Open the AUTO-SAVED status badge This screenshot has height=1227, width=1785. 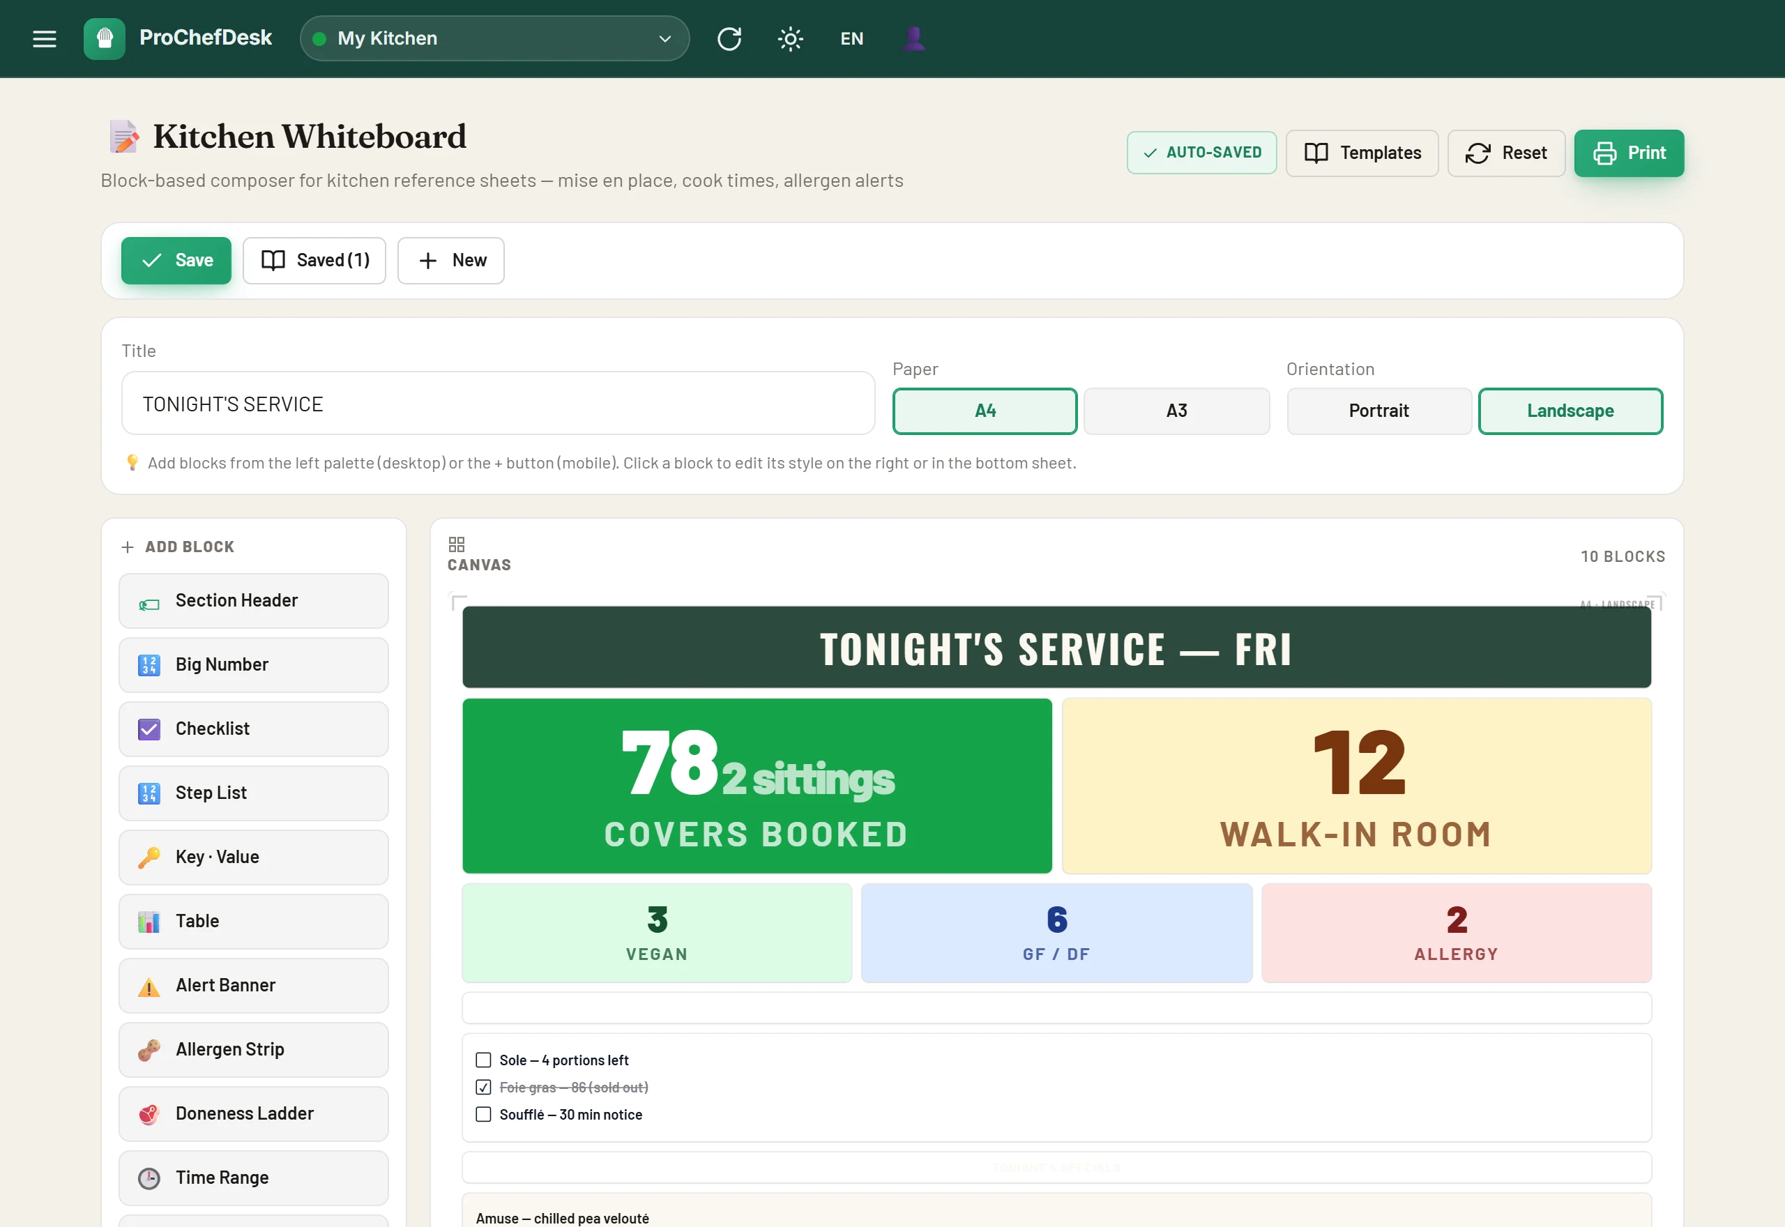click(1201, 153)
